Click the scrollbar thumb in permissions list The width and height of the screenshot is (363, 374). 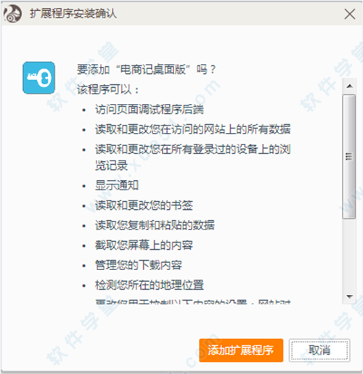pos(349,157)
